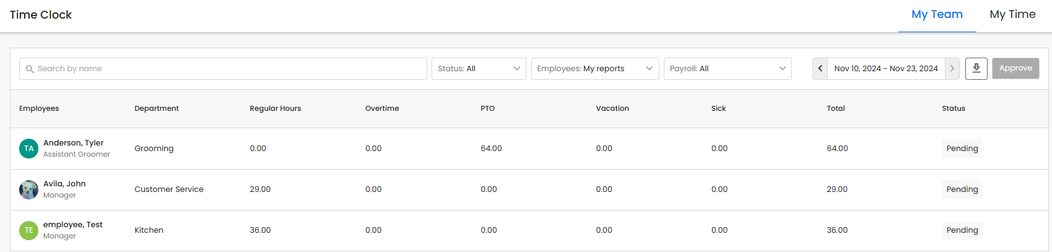Click the date range Nov 10 - Nov 23
The width and height of the screenshot is (1052, 252).
[x=885, y=69]
